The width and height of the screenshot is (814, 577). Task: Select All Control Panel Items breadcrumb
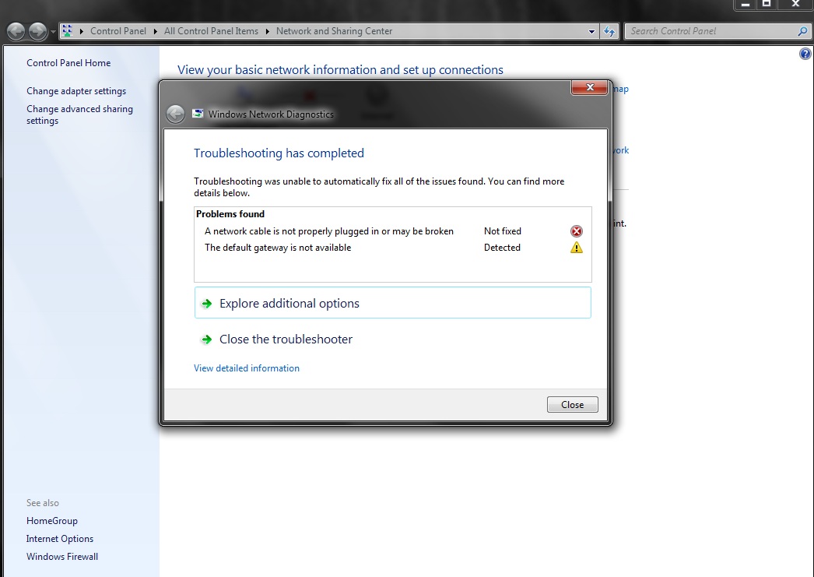pos(211,31)
